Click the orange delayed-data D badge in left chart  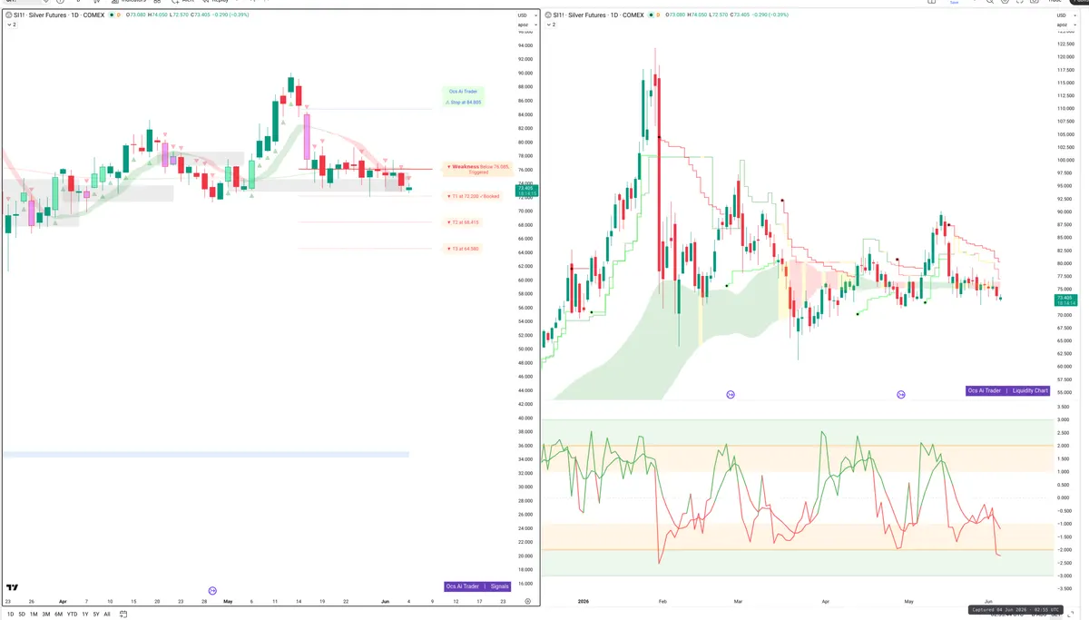coord(120,15)
